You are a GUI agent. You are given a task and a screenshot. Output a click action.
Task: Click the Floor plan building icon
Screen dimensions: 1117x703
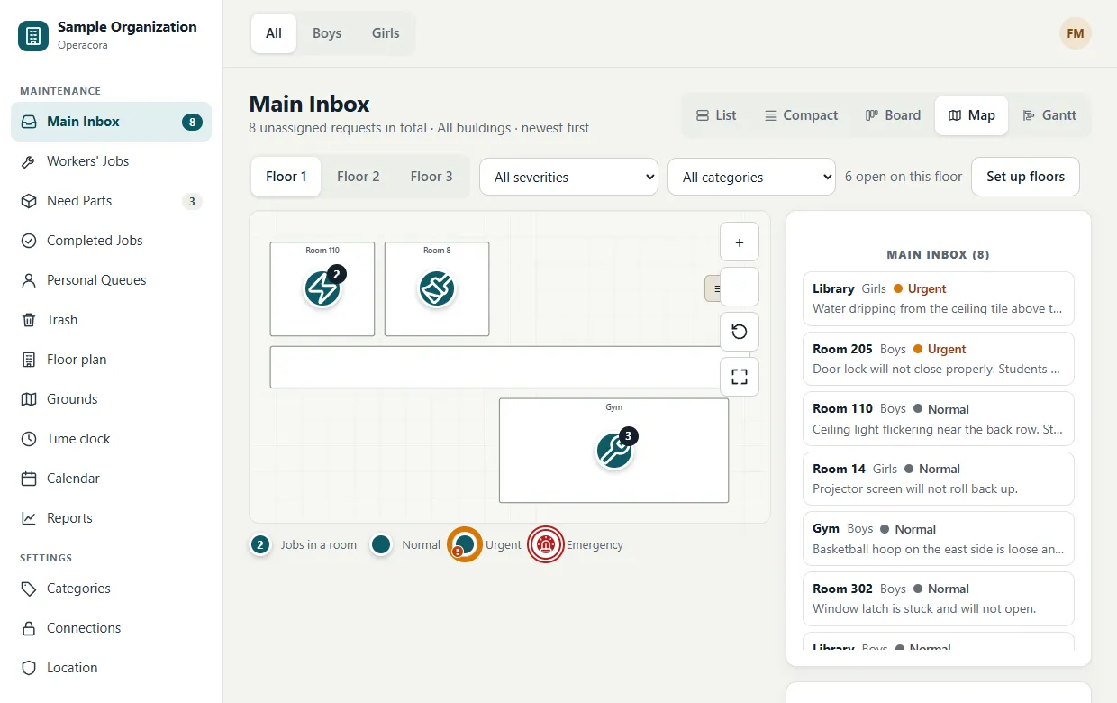tap(29, 360)
